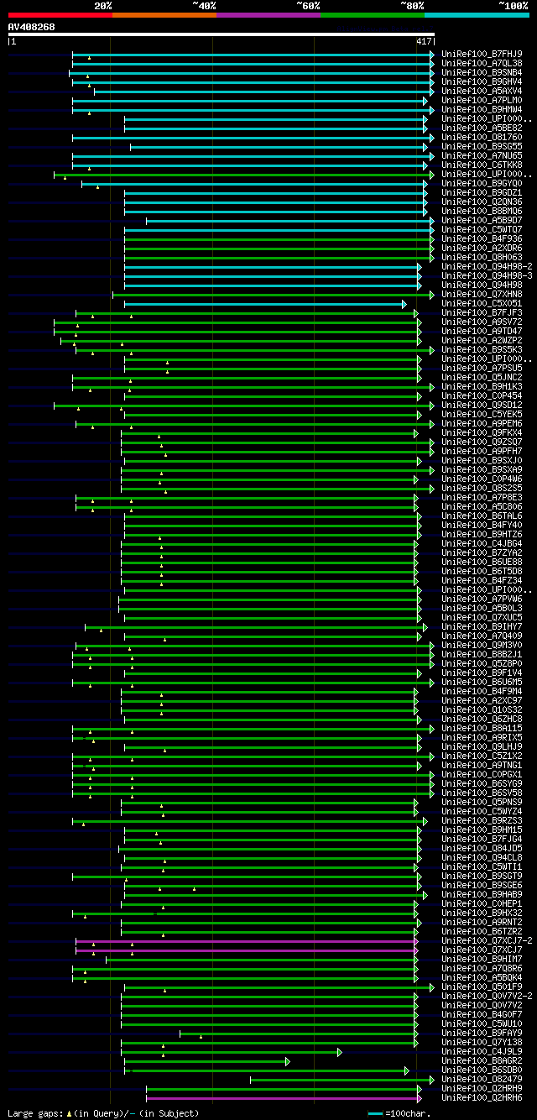Select label UniRef100_B9SXA9
Screen dimensions: 537x1120
pyautogui.click(x=482, y=469)
